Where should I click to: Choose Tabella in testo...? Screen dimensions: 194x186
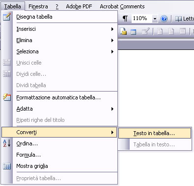click(155, 144)
